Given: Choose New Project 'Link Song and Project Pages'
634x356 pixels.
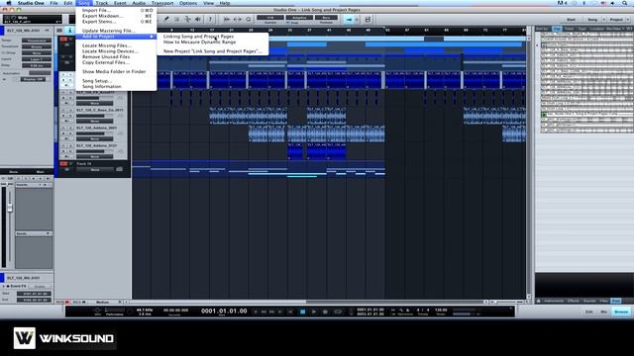Looking at the screenshot, I should [213, 51].
